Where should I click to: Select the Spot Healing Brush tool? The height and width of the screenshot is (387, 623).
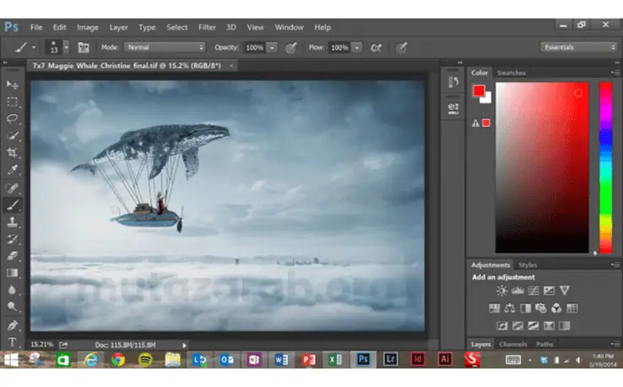(x=13, y=188)
